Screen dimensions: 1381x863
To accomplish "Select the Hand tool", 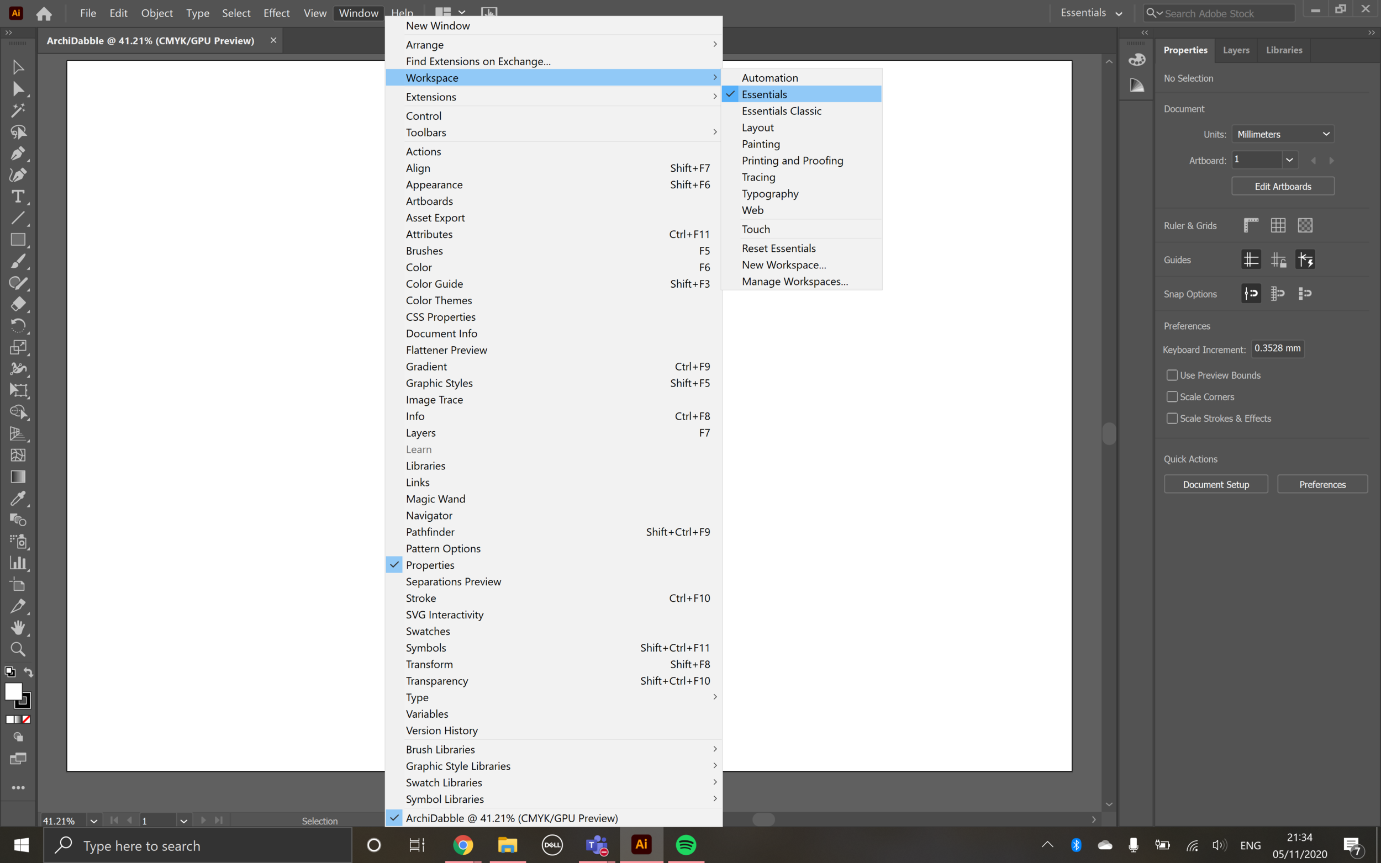I will coord(18,627).
